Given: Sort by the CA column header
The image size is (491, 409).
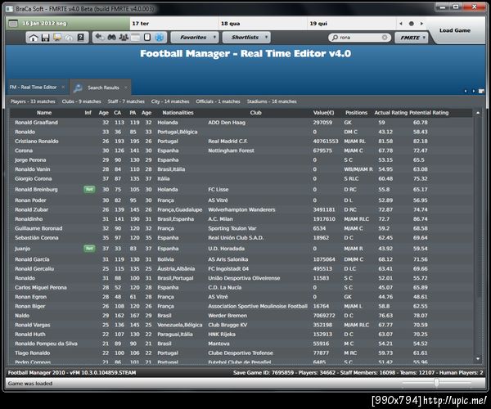Looking at the screenshot, I should pyautogui.click(x=117, y=113).
